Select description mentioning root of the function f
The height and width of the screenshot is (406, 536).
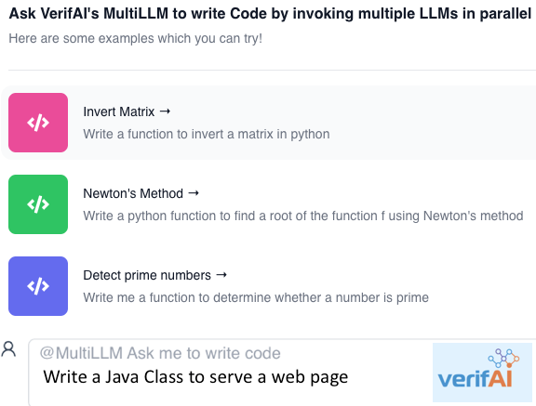[x=303, y=216]
